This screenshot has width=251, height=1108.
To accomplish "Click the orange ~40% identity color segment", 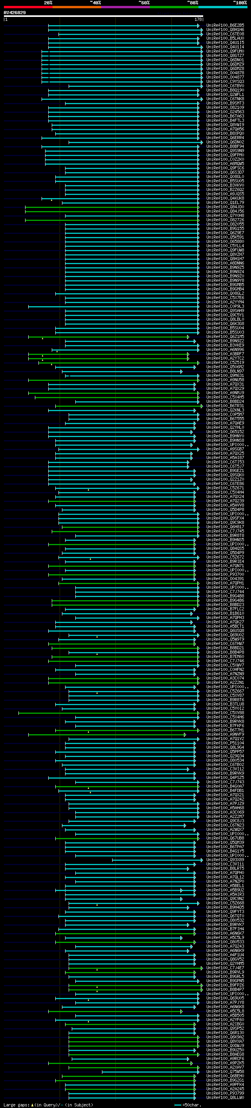I will (77, 7).
